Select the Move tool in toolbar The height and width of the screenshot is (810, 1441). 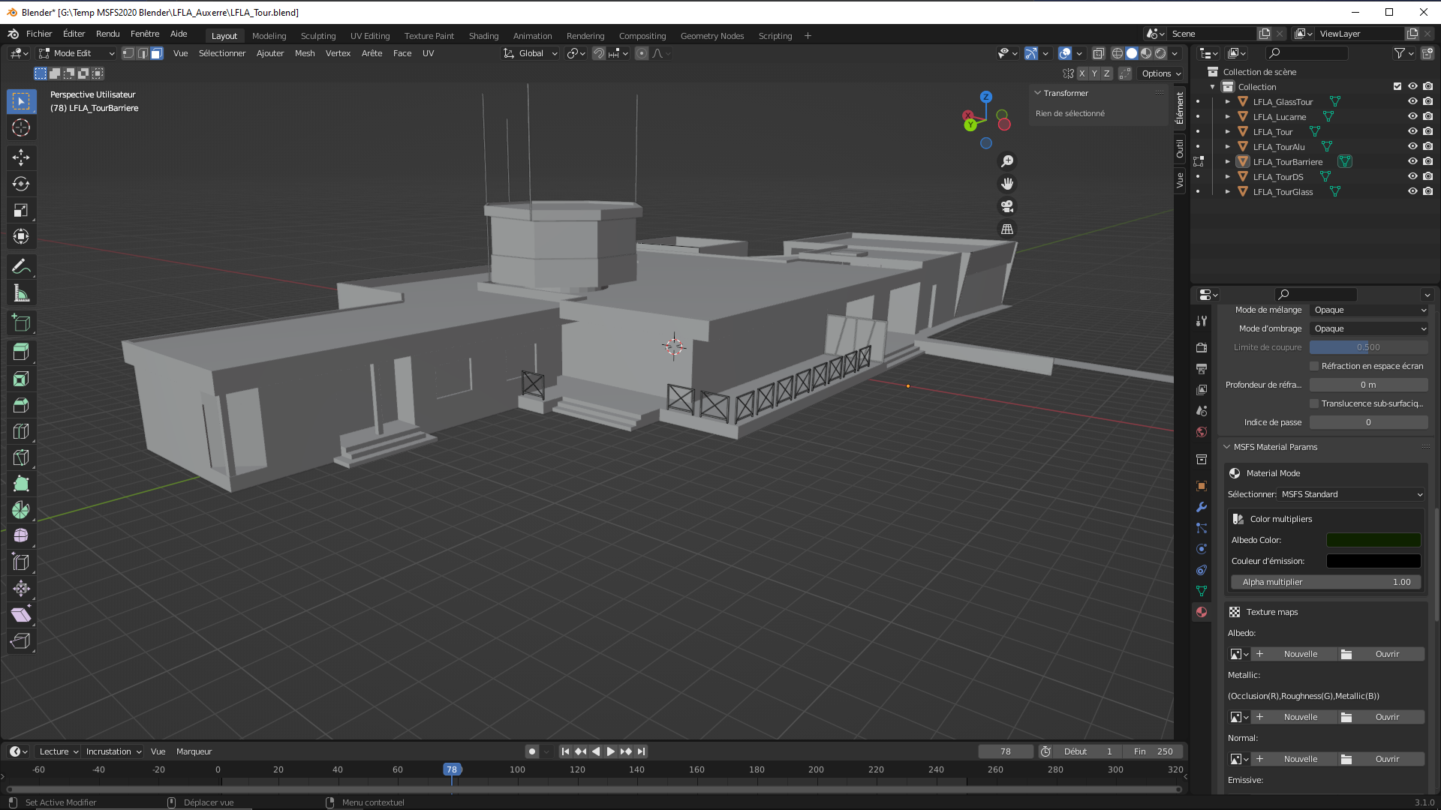pyautogui.click(x=21, y=157)
